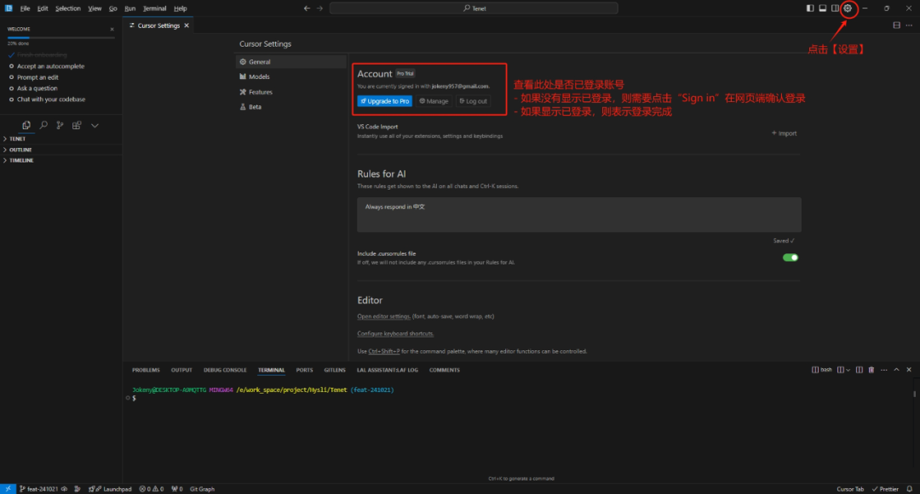This screenshot has height=494, width=920.
Task: Open the Search view in sidebar
Action: point(43,125)
